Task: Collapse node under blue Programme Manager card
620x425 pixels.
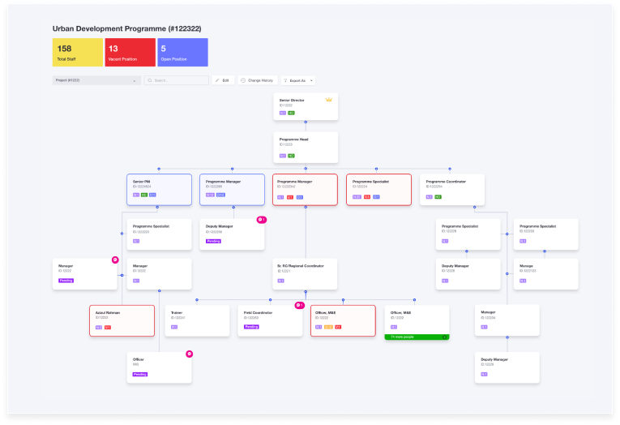Action: [x=233, y=207]
